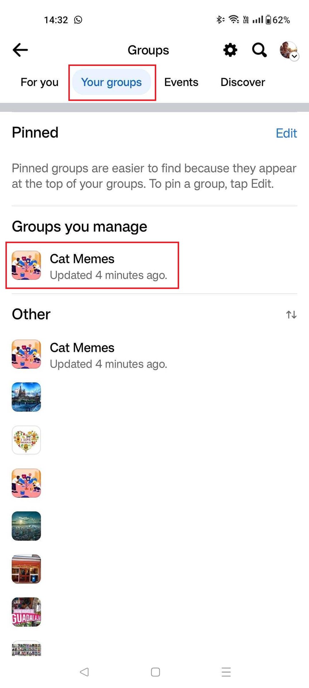Open the Events tab
The width and height of the screenshot is (309, 688).
coord(181,82)
